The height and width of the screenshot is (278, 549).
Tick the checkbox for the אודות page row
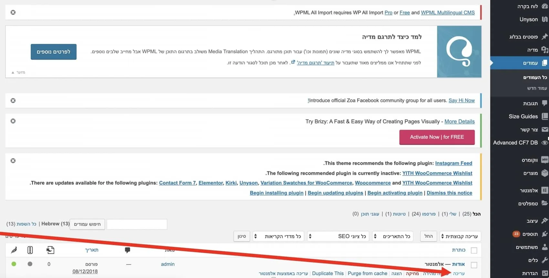(x=474, y=265)
